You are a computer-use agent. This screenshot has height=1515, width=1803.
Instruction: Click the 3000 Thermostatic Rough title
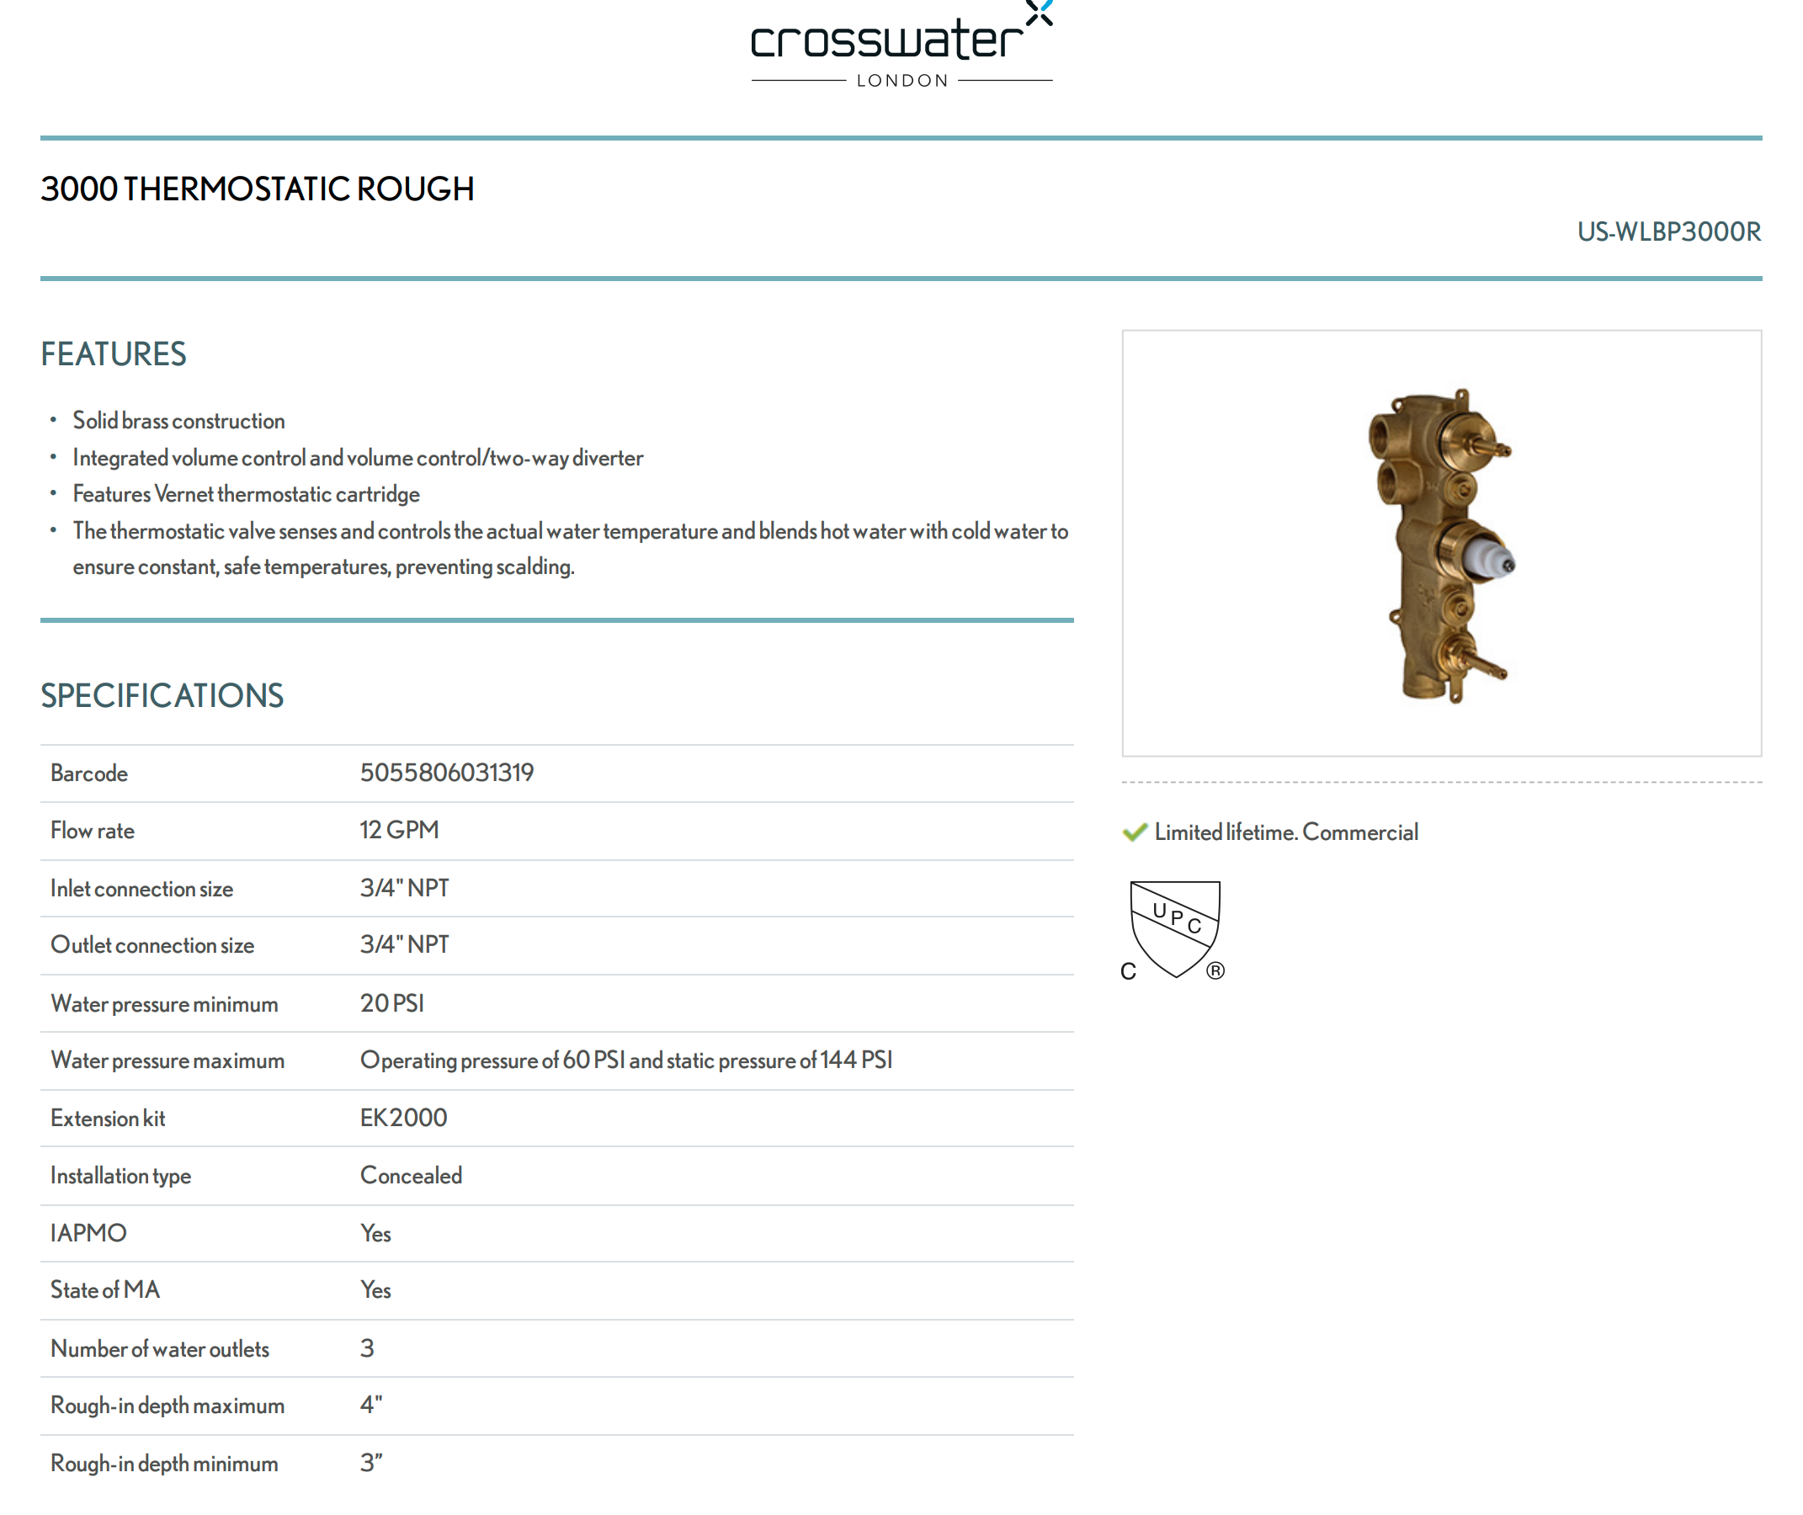pos(257,189)
